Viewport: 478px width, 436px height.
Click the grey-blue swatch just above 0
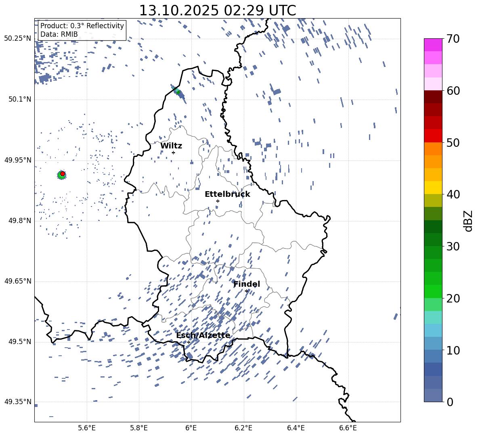[433, 395]
